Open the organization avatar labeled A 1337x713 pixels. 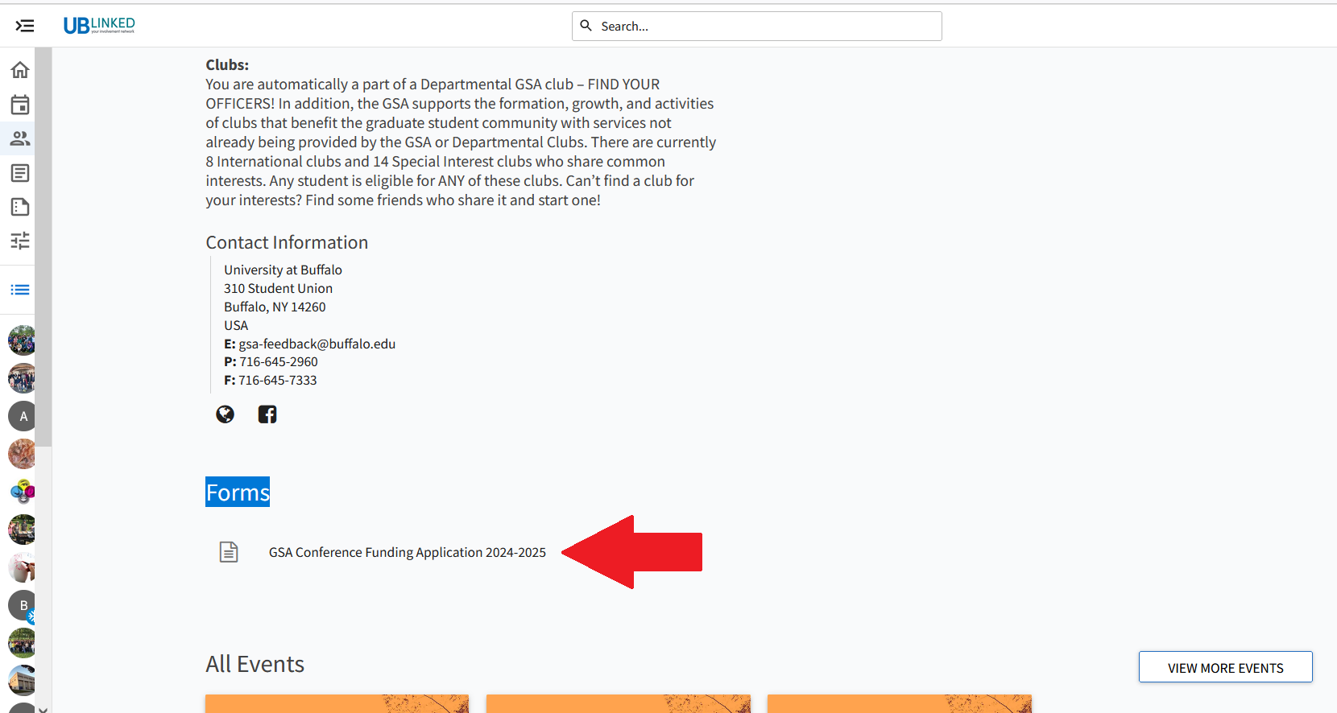coord(23,416)
